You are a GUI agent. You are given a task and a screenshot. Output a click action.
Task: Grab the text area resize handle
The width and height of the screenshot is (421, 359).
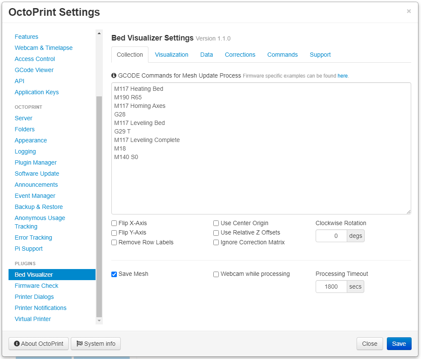[408, 212]
